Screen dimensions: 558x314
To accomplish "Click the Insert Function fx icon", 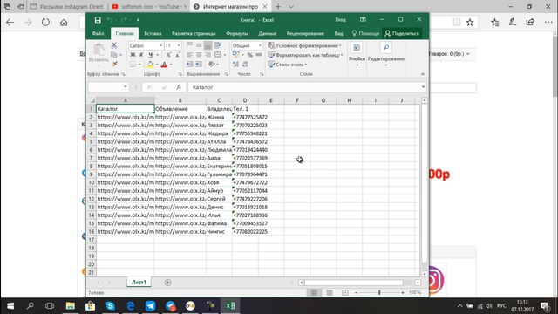I will [179, 87].
